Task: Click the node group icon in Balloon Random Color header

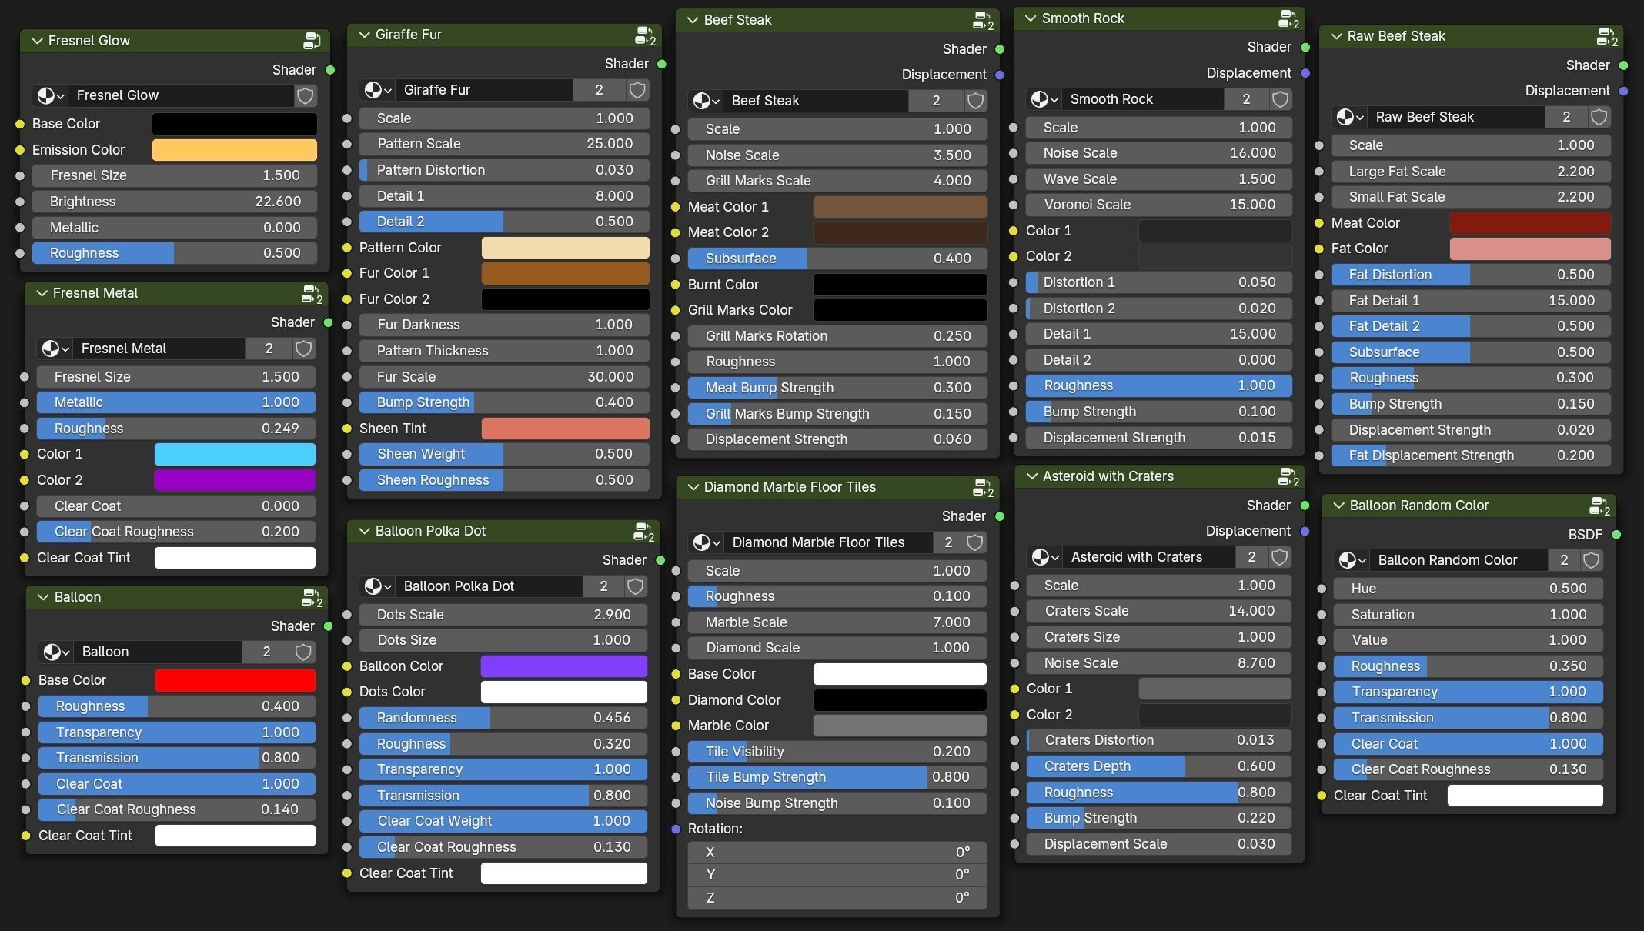Action: point(1599,506)
